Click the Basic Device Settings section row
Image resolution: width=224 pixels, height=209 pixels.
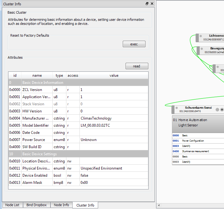click(78, 154)
